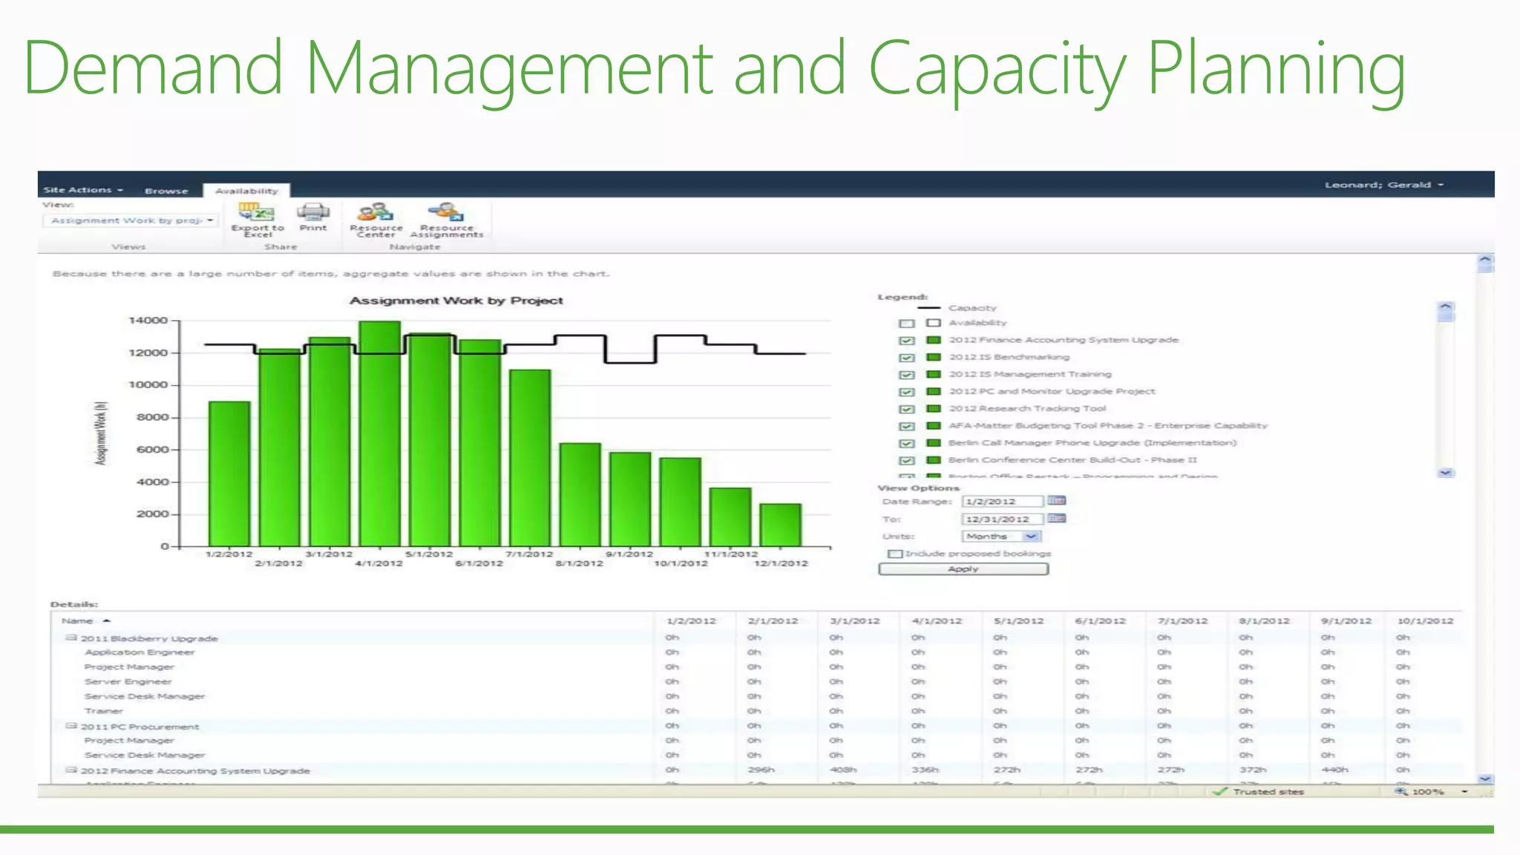The width and height of the screenshot is (1520, 855).
Task: Click the Apply button
Action: pos(963,569)
